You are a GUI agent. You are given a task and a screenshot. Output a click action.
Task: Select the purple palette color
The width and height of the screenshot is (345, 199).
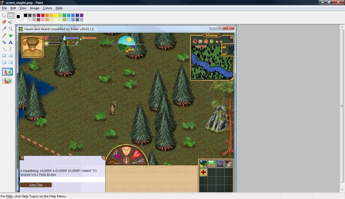pos(82,15)
